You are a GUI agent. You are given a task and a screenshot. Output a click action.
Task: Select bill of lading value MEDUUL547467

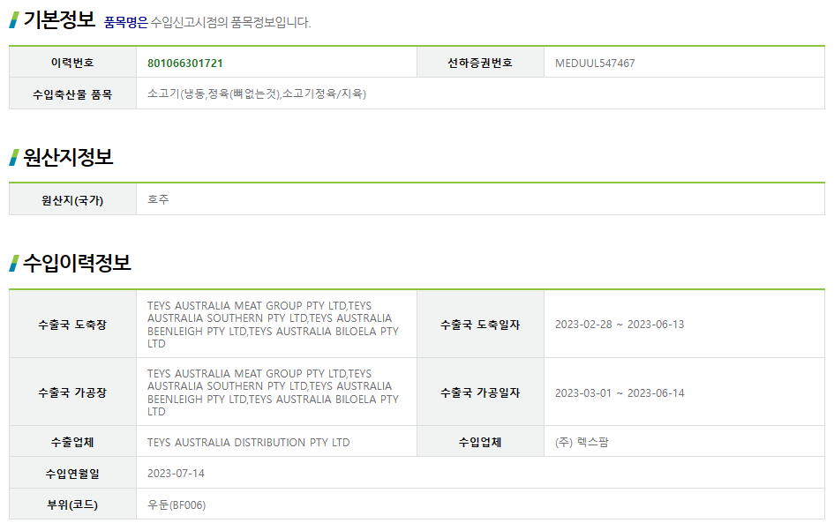[595, 64]
